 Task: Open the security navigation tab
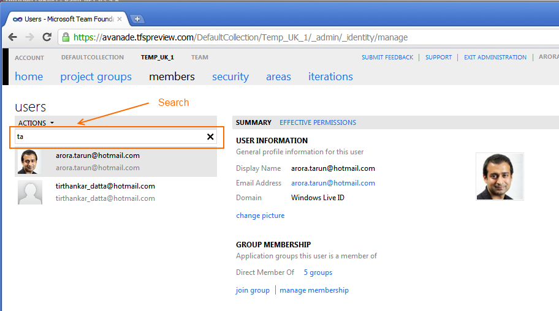[x=230, y=77]
